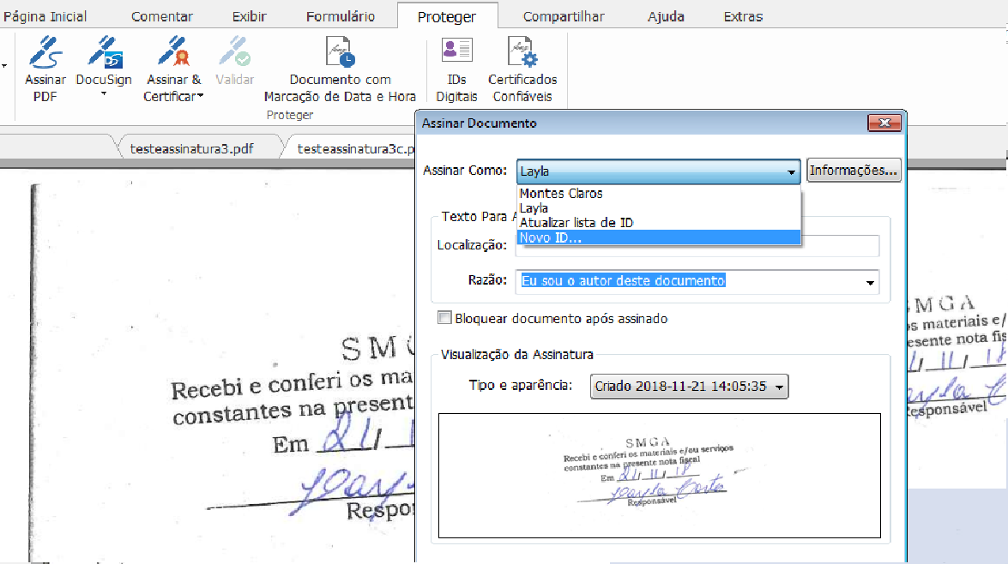Switch to the testeassinatura3.pdf tab
Screen dimensions: 1008x564
click(193, 147)
